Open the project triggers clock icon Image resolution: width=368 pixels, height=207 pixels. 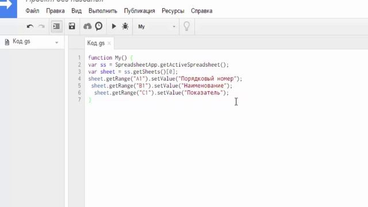pyautogui.click(x=99, y=26)
